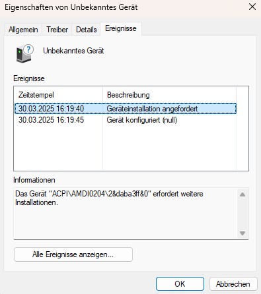Select the Details tab

tap(87, 30)
